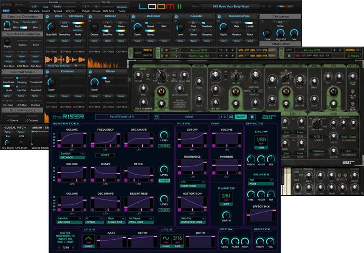The width and height of the screenshot is (364, 253).
Task: Click the LFO B sine shape selector
Action: tap(166, 241)
